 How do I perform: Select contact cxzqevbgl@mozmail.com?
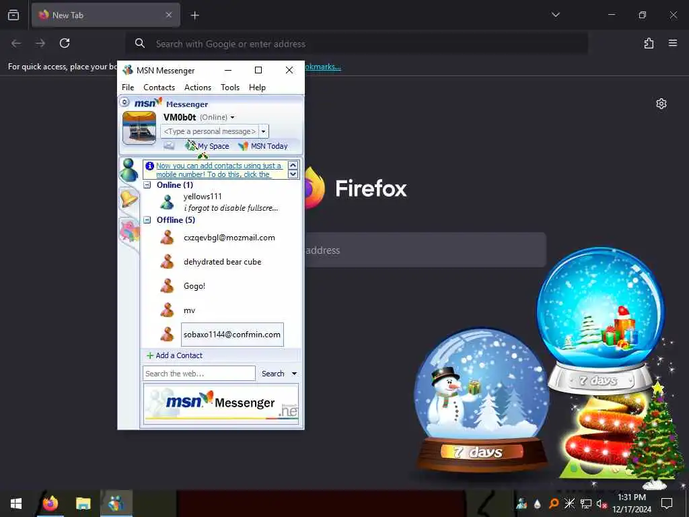coord(229,238)
